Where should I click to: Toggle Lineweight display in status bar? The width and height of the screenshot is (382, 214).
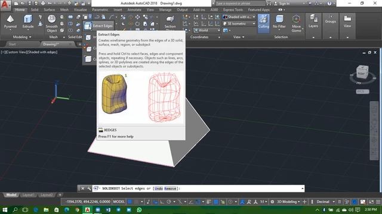209,202
